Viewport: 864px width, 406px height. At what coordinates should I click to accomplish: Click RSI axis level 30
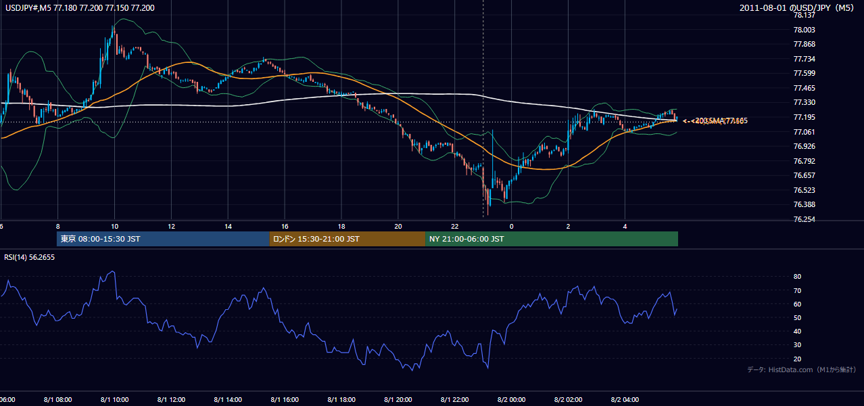click(x=797, y=345)
